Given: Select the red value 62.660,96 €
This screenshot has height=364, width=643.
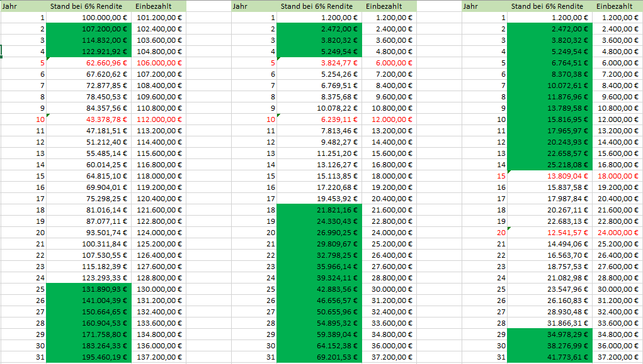Looking at the screenshot, I should click(89, 63).
